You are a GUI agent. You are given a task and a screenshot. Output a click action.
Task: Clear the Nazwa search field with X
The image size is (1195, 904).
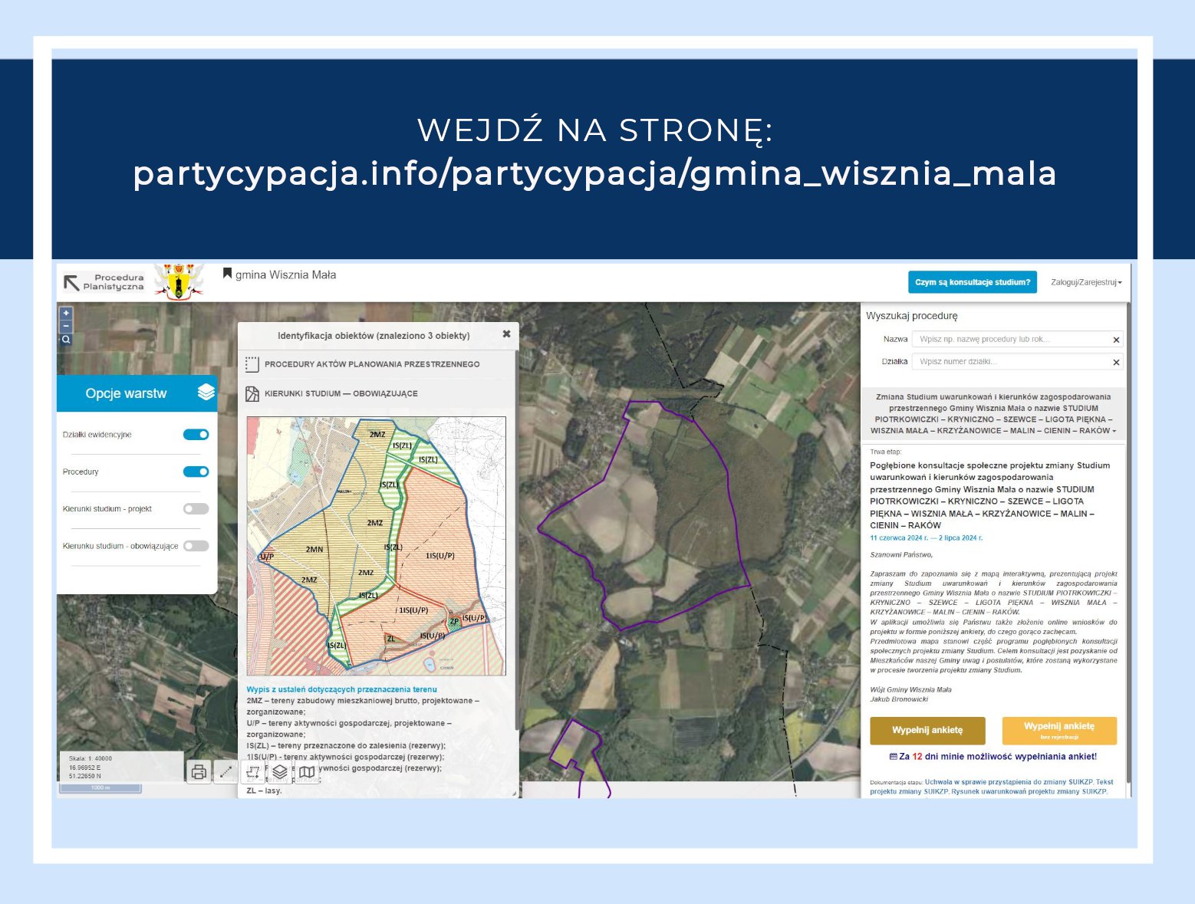click(1116, 340)
